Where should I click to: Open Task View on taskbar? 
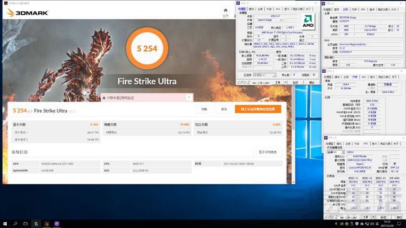tap(26, 224)
